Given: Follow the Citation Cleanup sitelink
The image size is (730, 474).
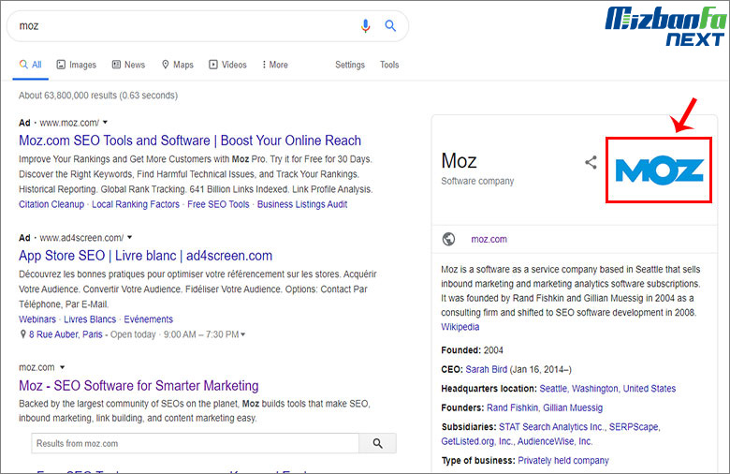Looking at the screenshot, I should pyautogui.click(x=51, y=204).
